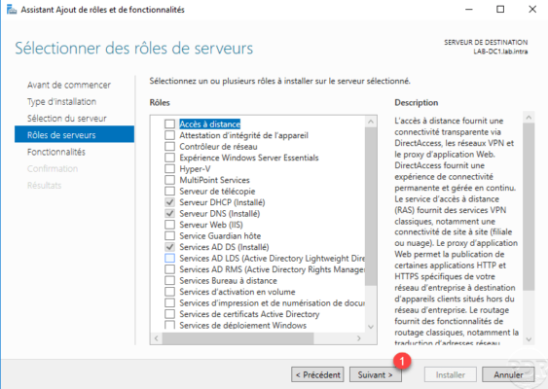The height and width of the screenshot is (389, 548).
Task: Toggle the Serveur Web (IIS) checkbox
Action: (170, 225)
